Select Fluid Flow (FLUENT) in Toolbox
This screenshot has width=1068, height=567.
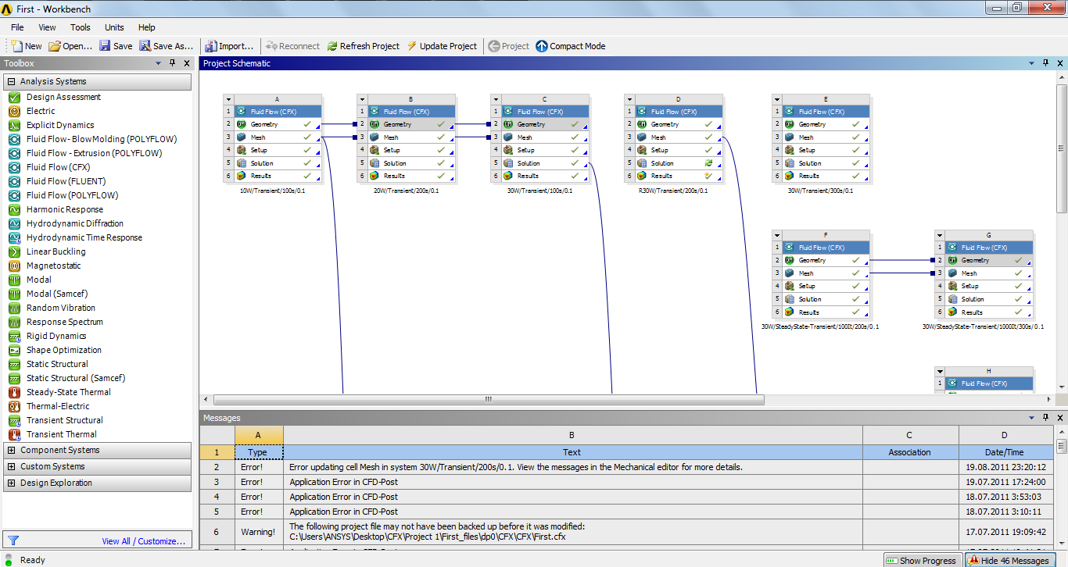(x=66, y=181)
